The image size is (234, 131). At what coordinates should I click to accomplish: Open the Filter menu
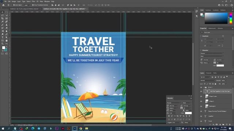point(33,1)
